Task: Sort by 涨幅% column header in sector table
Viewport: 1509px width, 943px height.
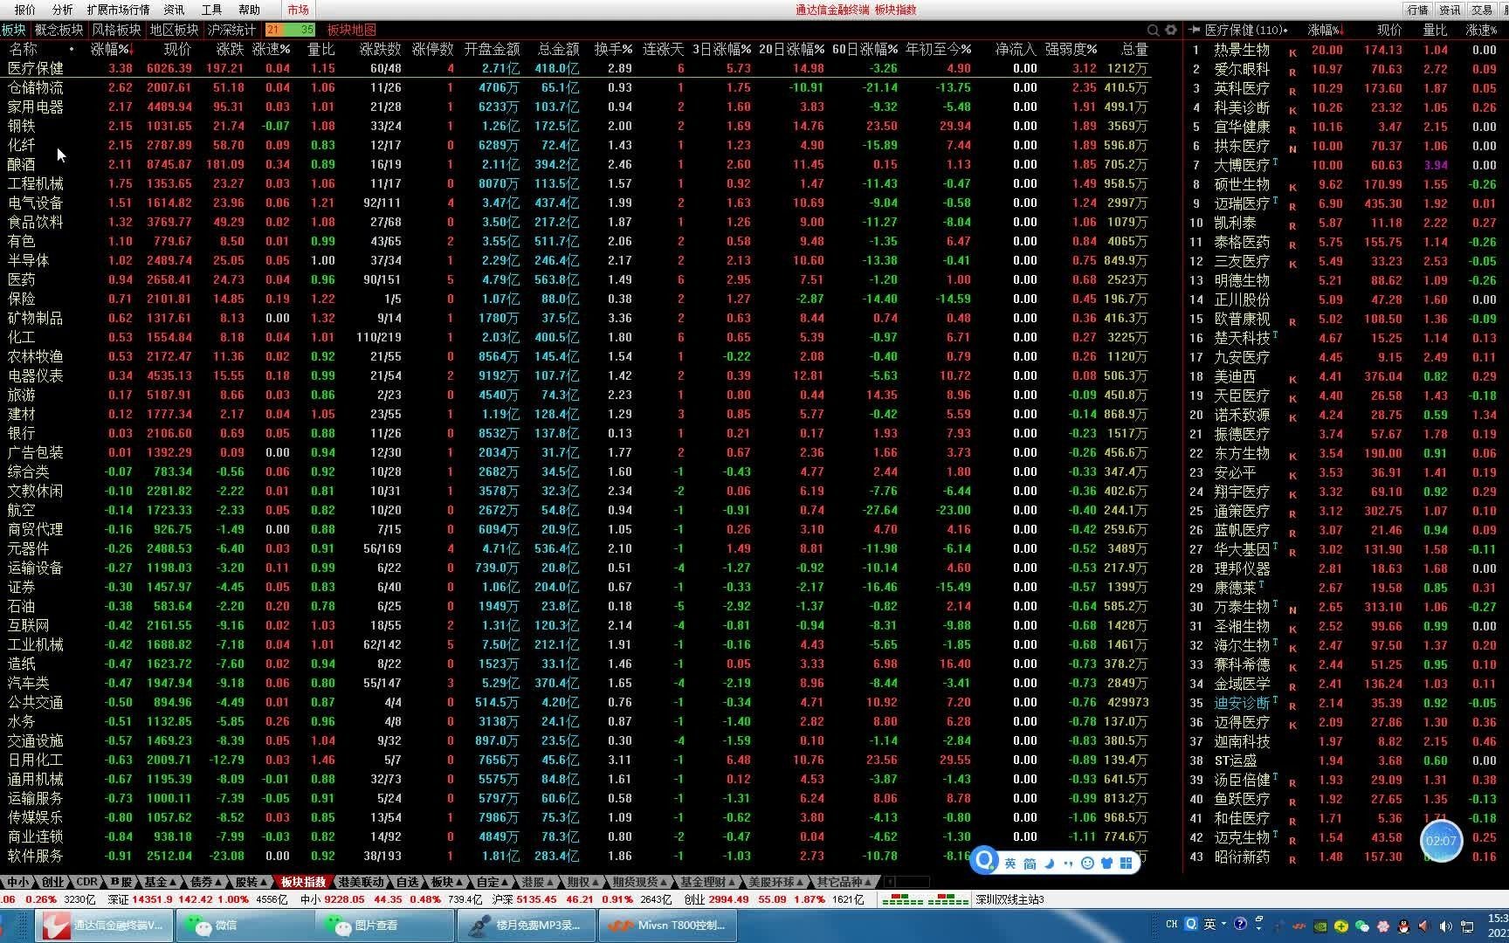Action: click(x=112, y=49)
